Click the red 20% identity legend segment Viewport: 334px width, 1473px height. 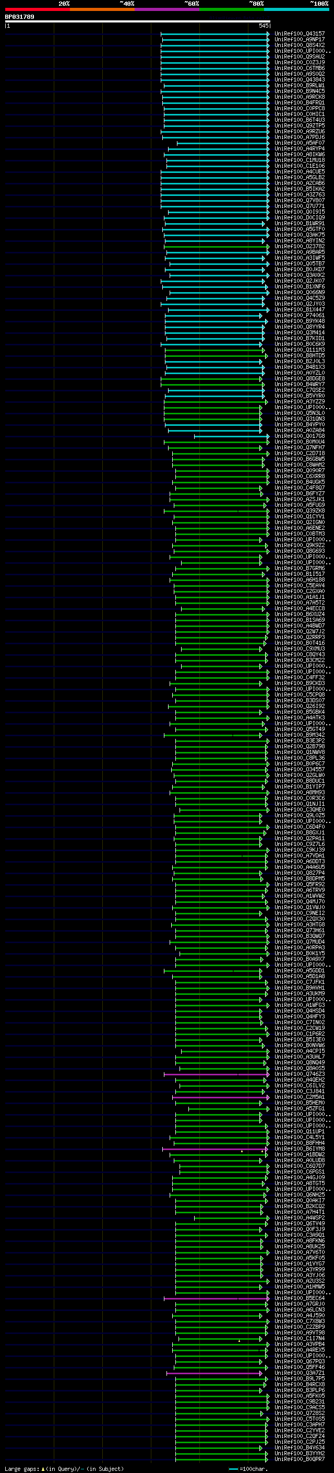[x=37, y=9]
